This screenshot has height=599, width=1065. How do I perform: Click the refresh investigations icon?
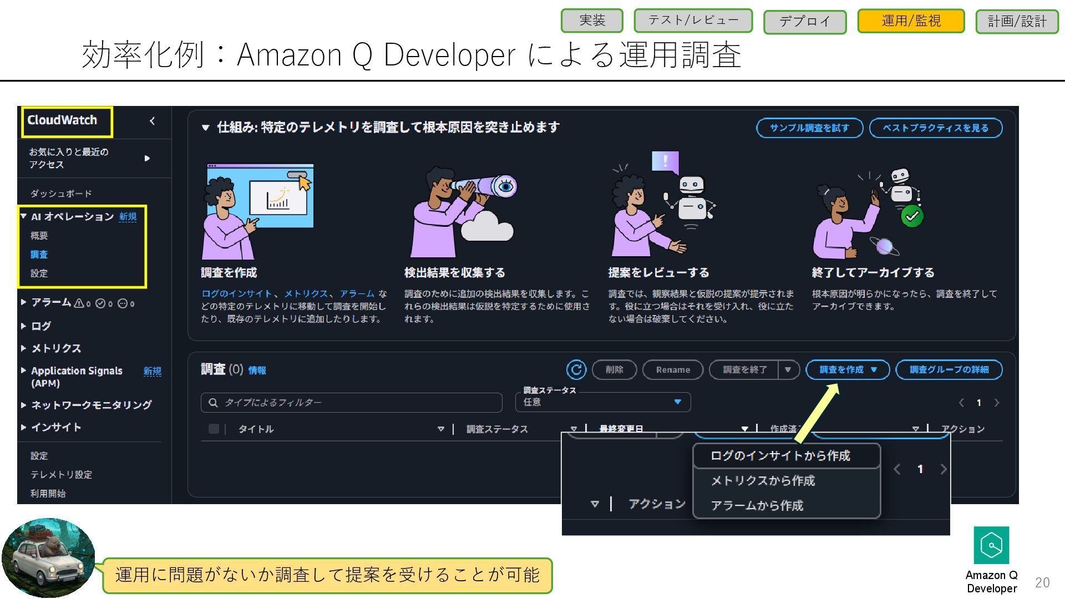[576, 369]
